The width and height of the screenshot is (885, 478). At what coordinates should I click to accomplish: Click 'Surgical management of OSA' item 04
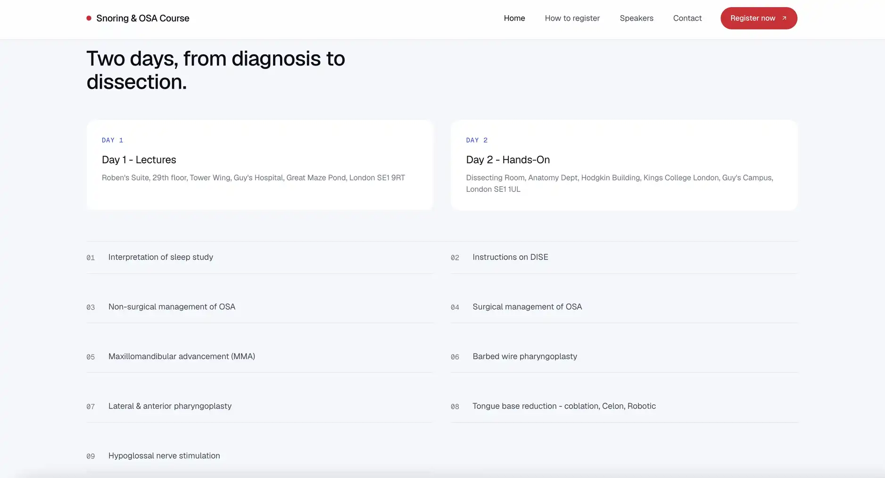coord(624,307)
